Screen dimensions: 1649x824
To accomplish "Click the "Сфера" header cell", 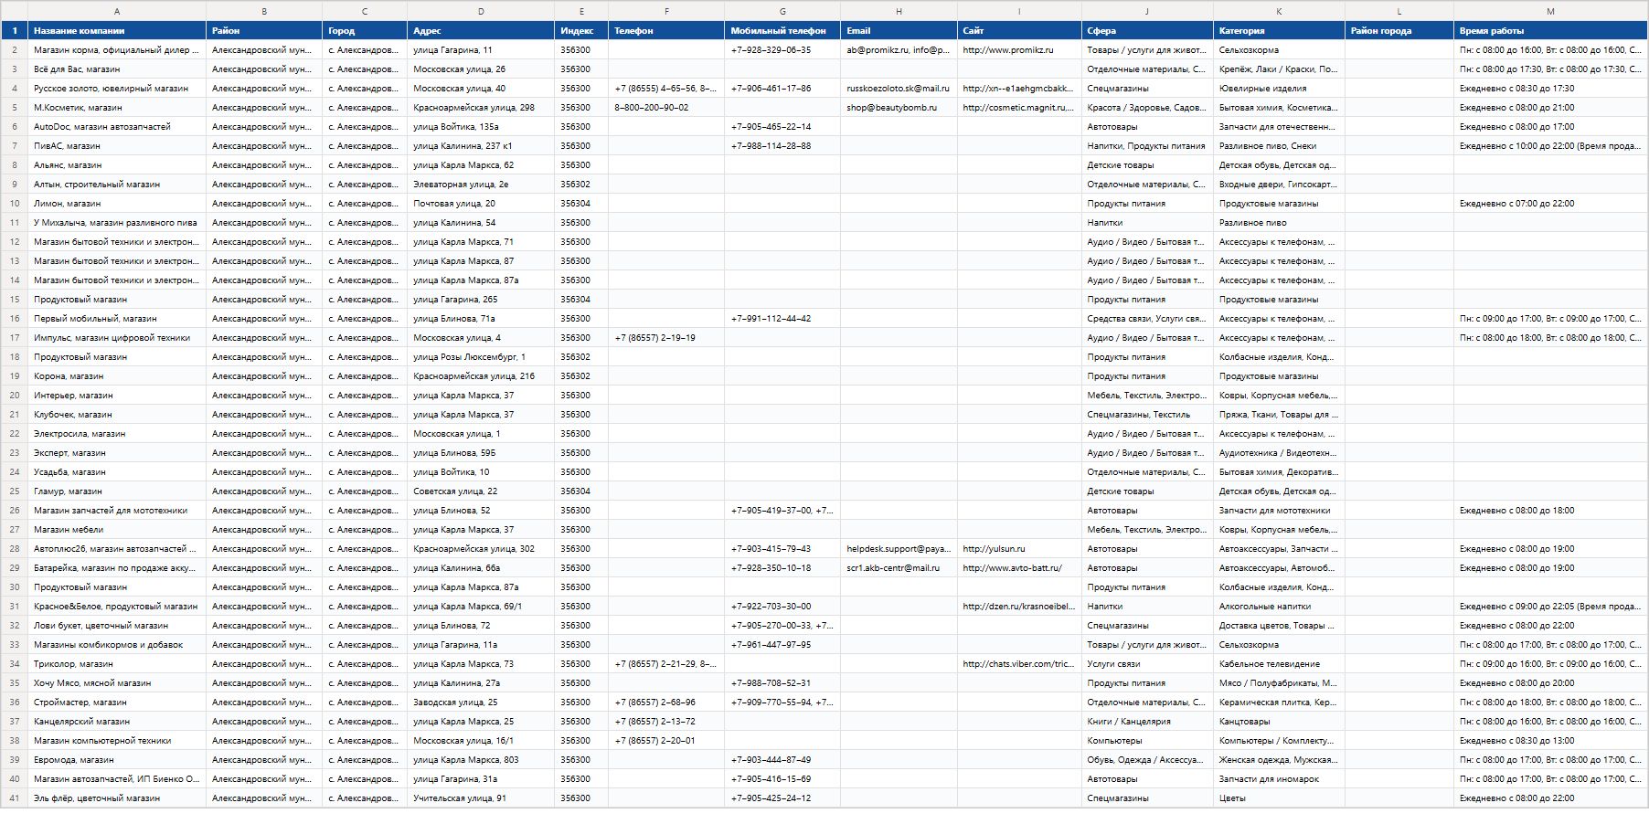I will 1147,31.
